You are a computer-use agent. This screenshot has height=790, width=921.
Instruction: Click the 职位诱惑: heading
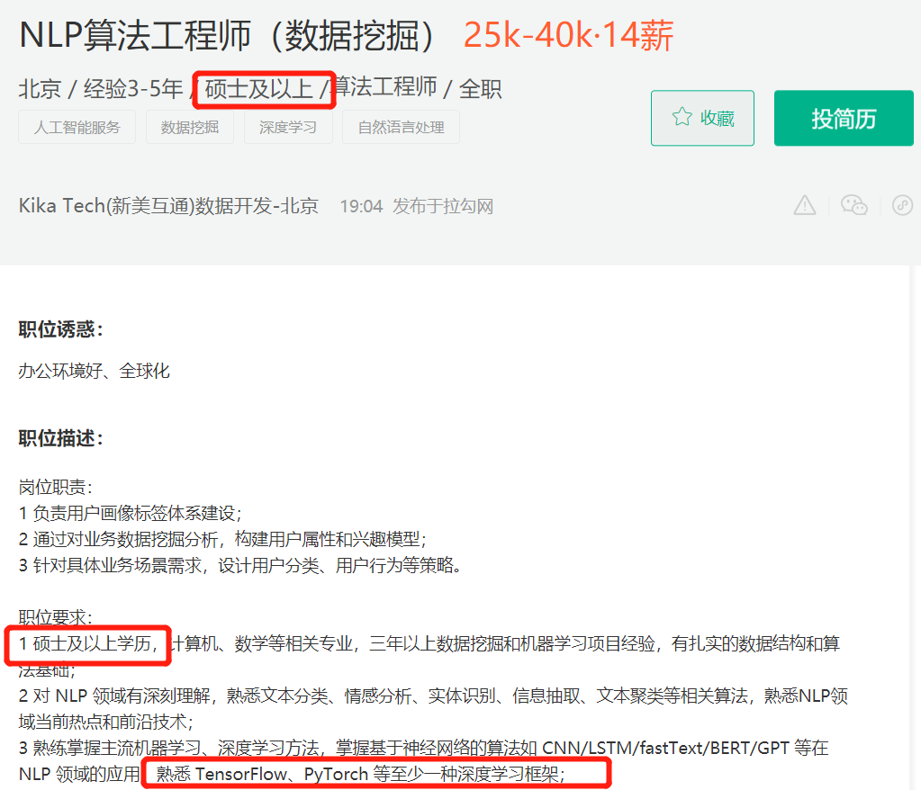61,329
